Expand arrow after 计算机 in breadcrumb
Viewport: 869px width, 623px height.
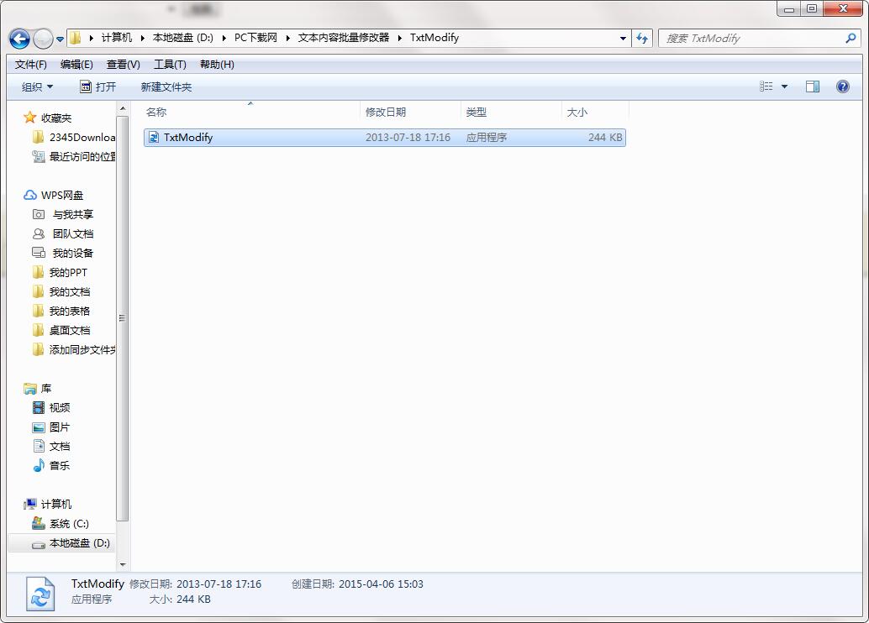tap(142, 39)
